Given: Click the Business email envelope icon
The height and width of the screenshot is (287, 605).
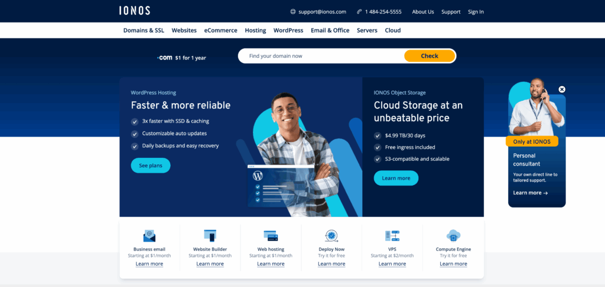Looking at the screenshot, I should [x=149, y=236].
